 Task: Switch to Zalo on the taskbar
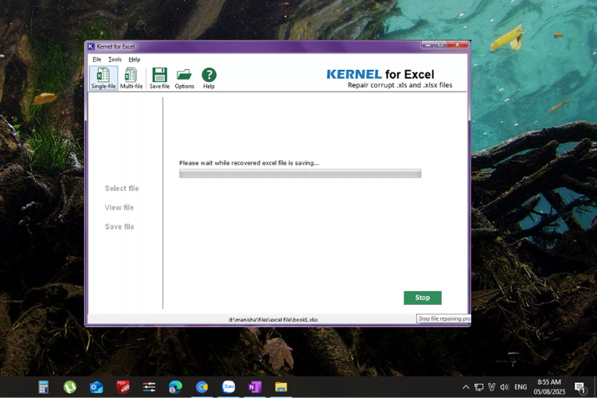point(228,387)
